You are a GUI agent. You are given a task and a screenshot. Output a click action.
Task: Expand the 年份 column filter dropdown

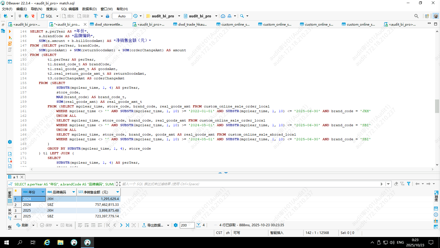pos(43,192)
